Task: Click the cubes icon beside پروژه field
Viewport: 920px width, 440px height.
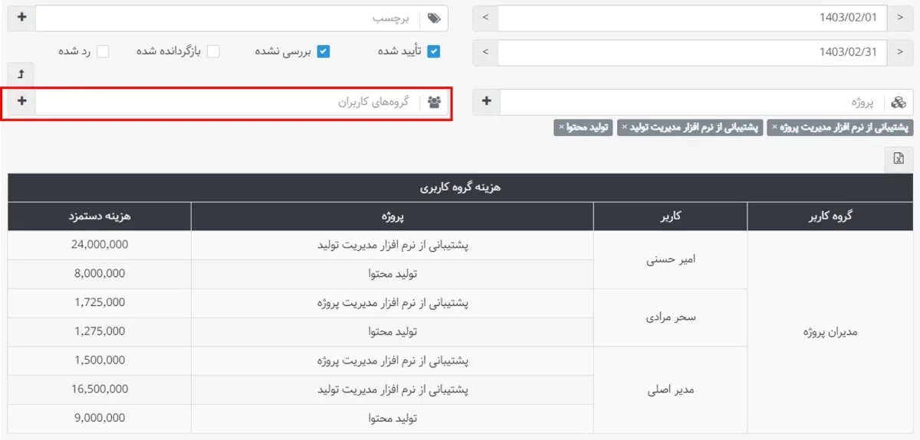Action: pyautogui.click(x=899, y=102)
